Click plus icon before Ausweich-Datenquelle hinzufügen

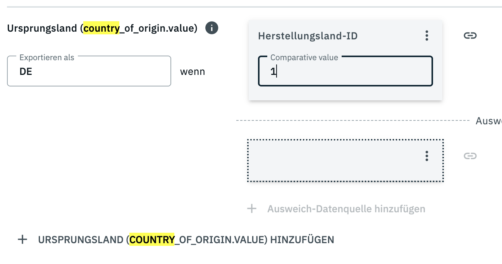coord(252,209)
